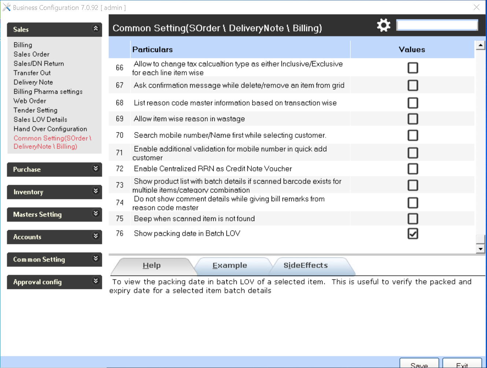Expand the Accounts section
The height and width of the screenshot is (368, 487).
96,236
